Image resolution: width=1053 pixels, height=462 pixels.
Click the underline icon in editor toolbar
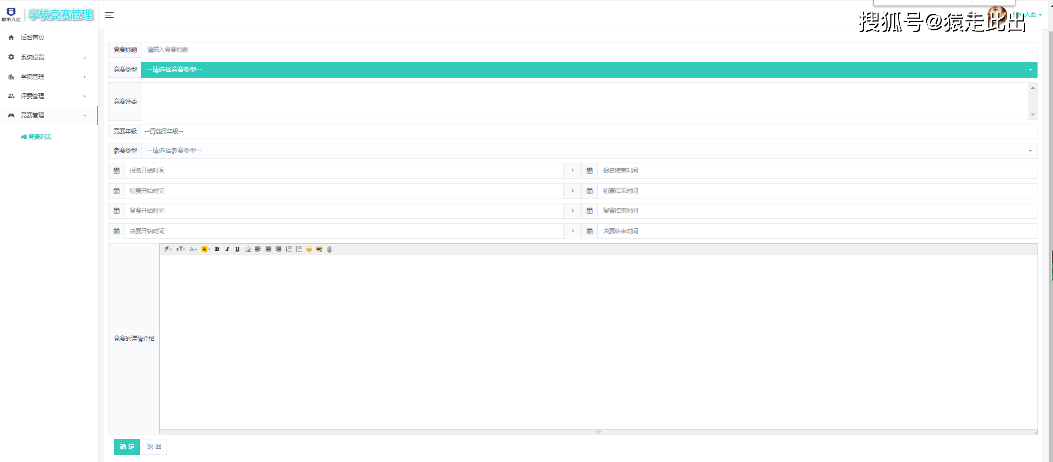pos(238,249)
